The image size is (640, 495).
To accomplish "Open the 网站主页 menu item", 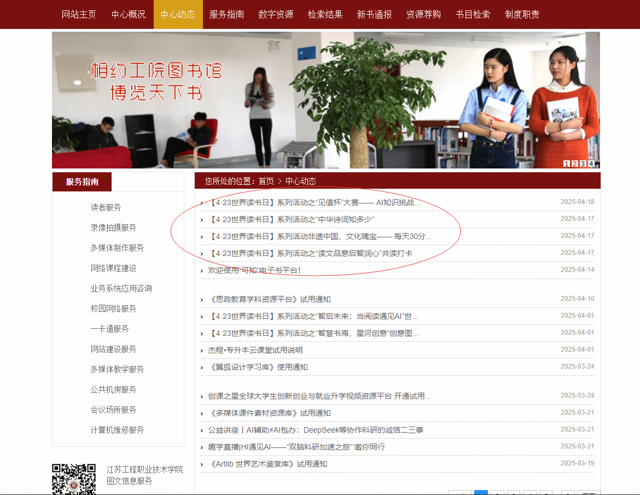I will pos(79,15).
